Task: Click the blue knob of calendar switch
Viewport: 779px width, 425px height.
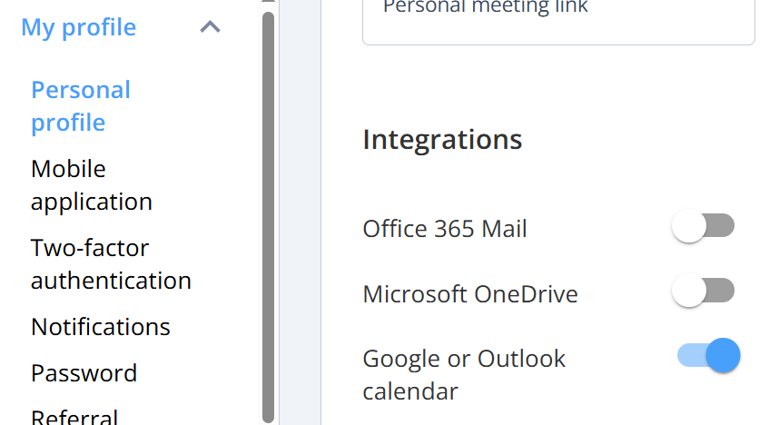Action: click(x=724, y=355)
